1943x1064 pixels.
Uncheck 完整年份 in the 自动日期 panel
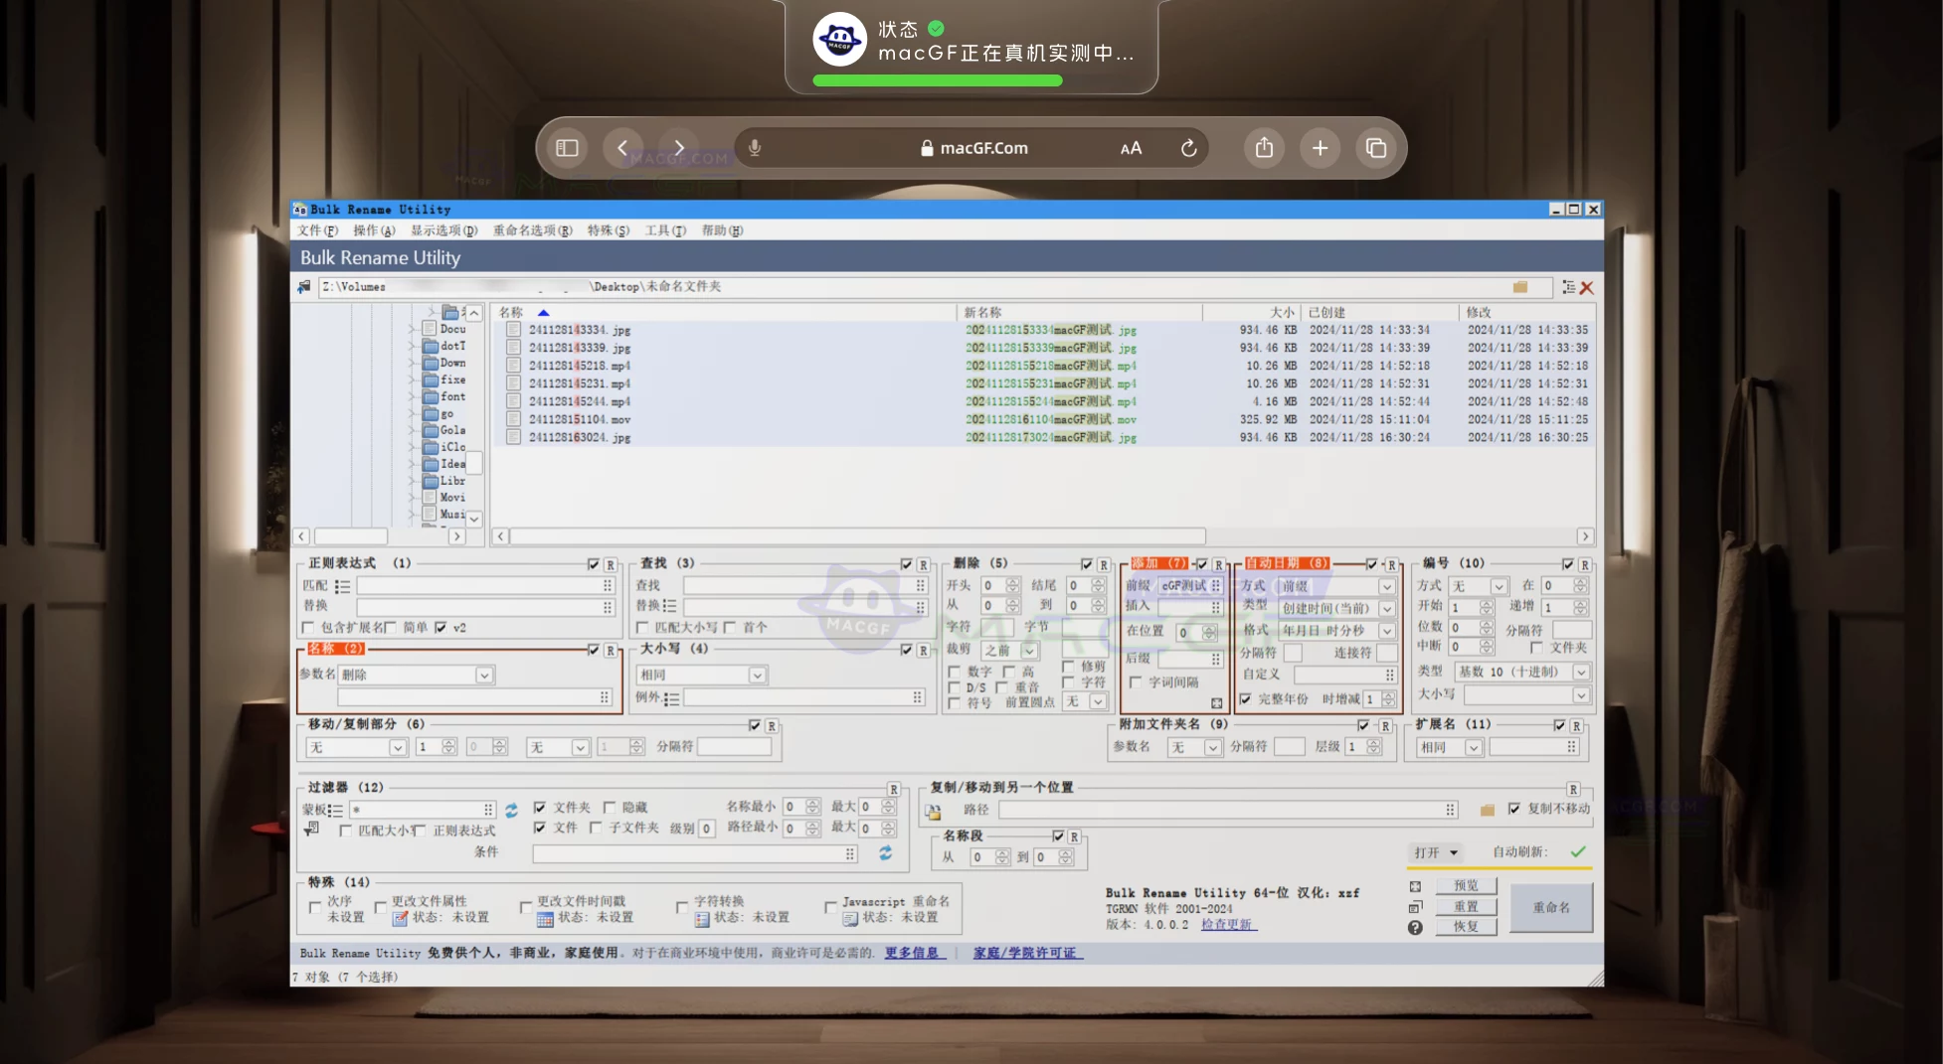tap(1247, 698)
